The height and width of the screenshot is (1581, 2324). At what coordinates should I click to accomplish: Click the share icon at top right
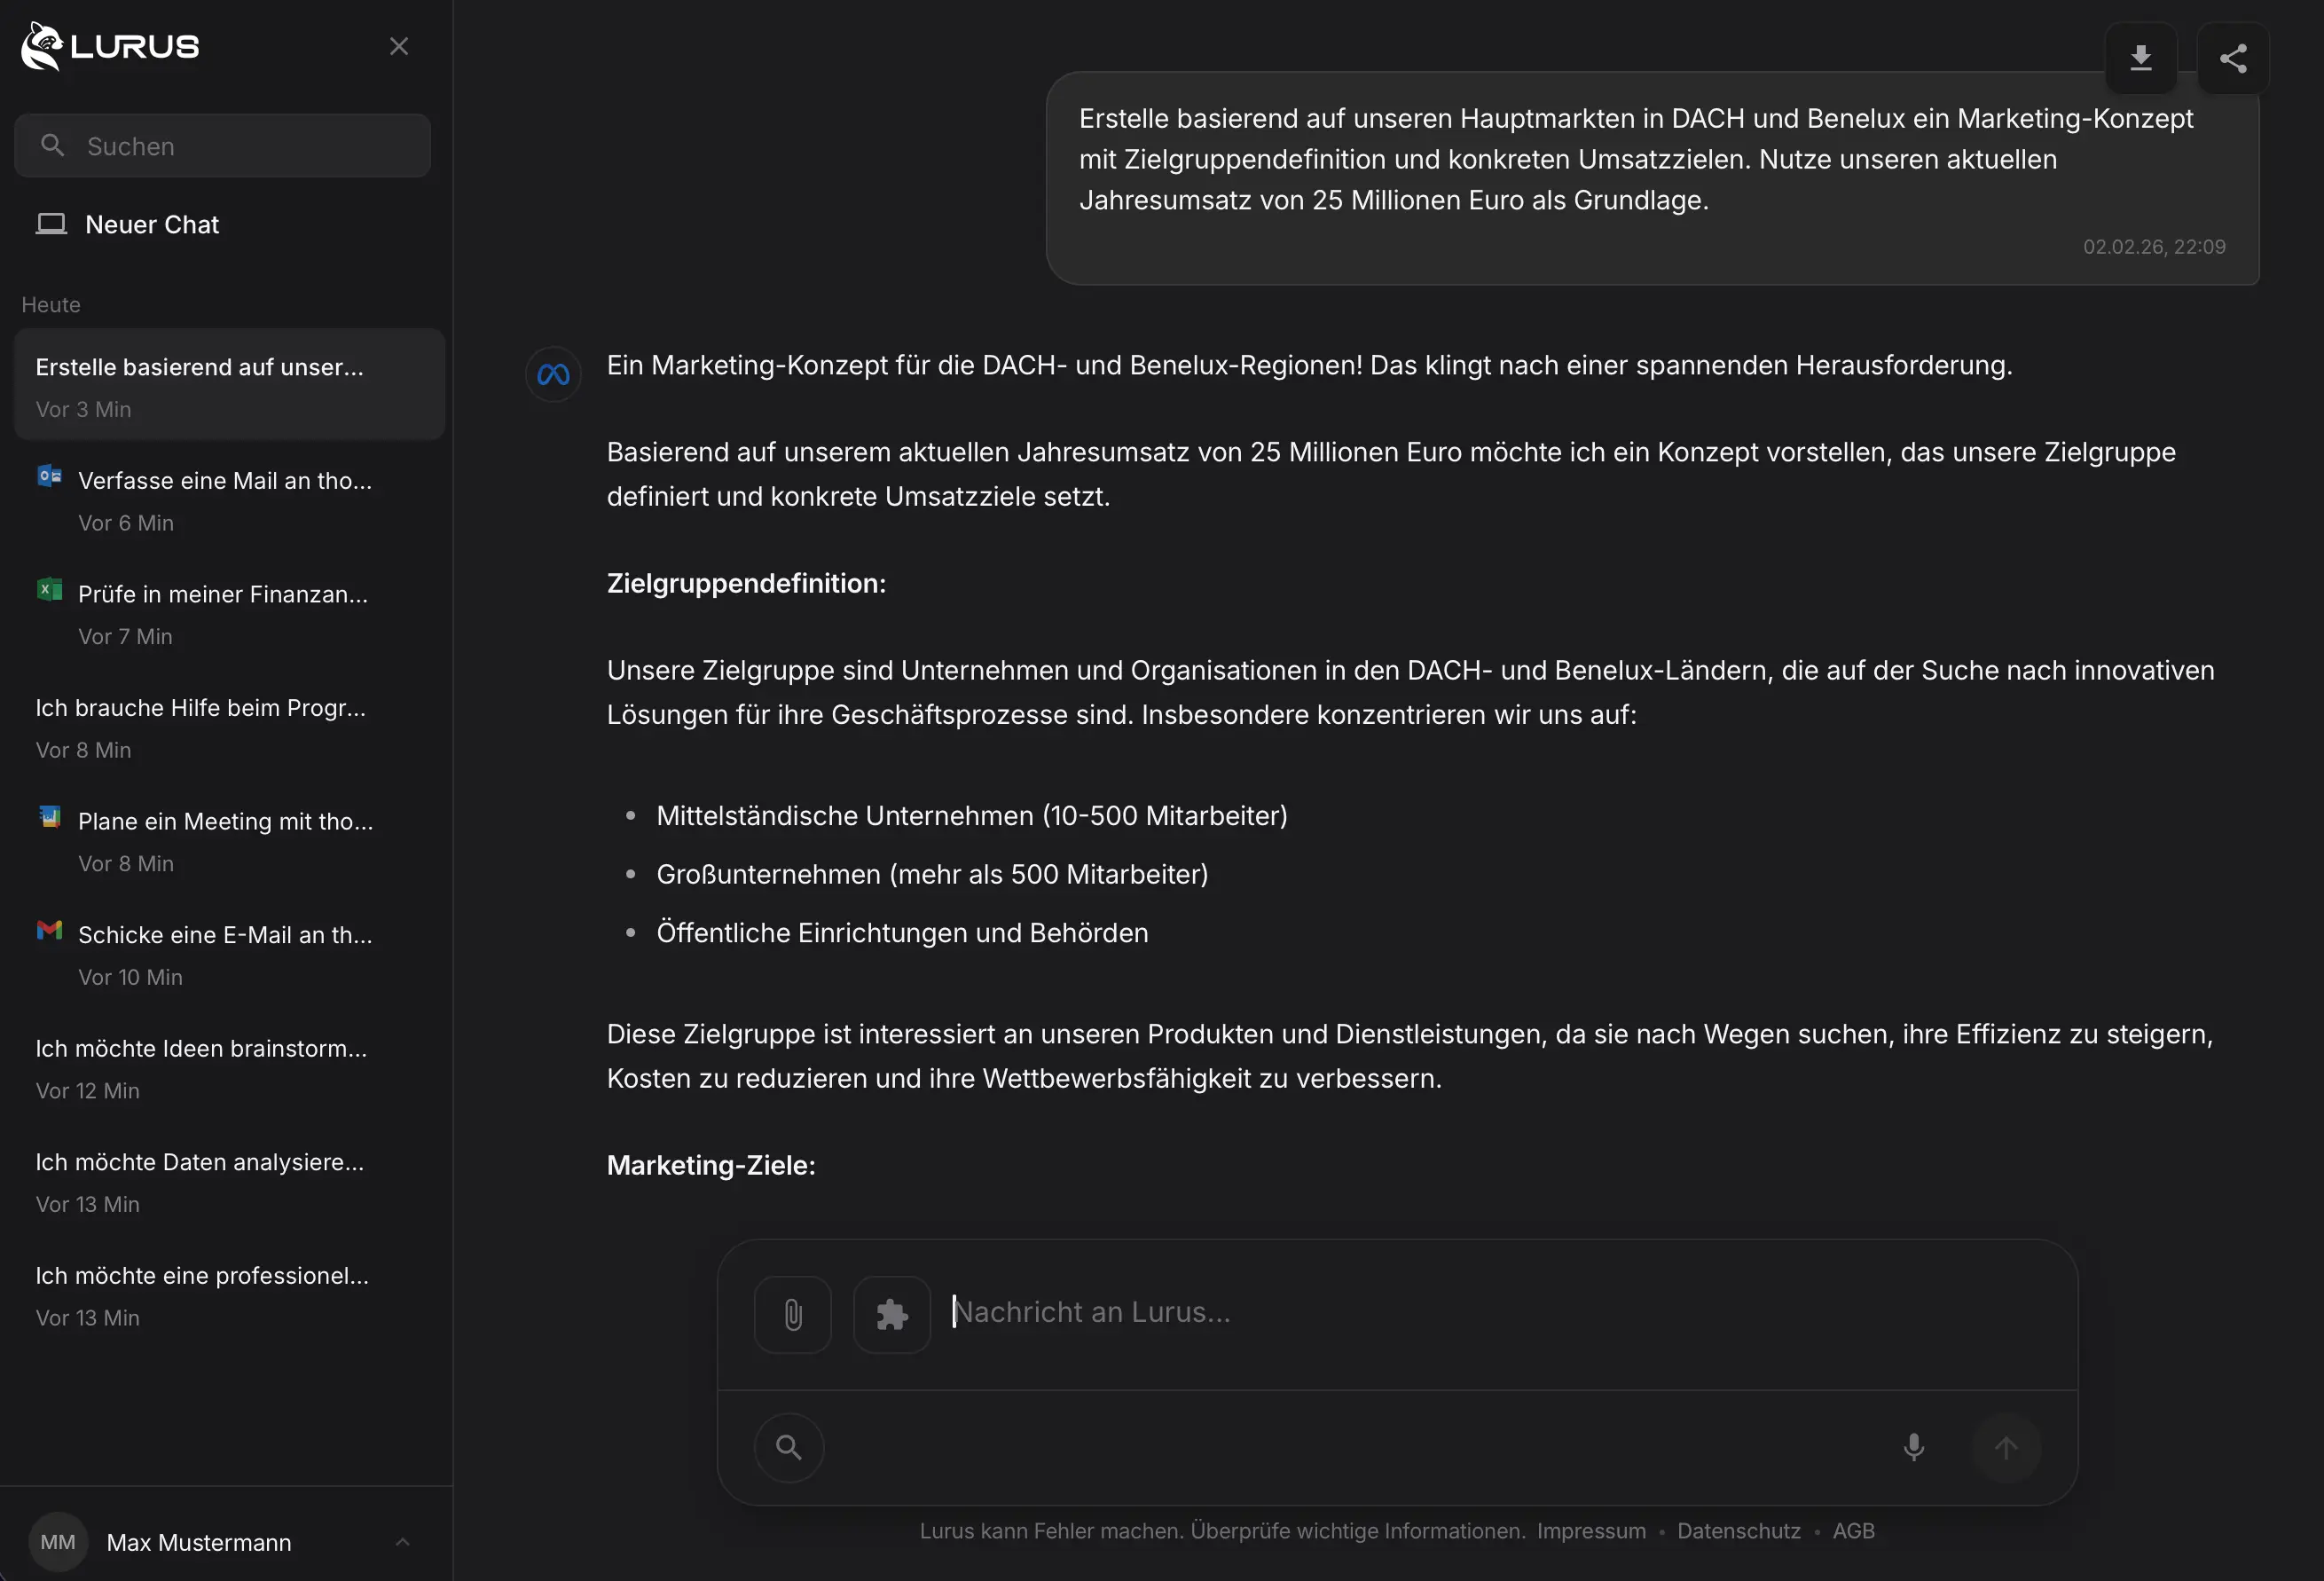2232,58
